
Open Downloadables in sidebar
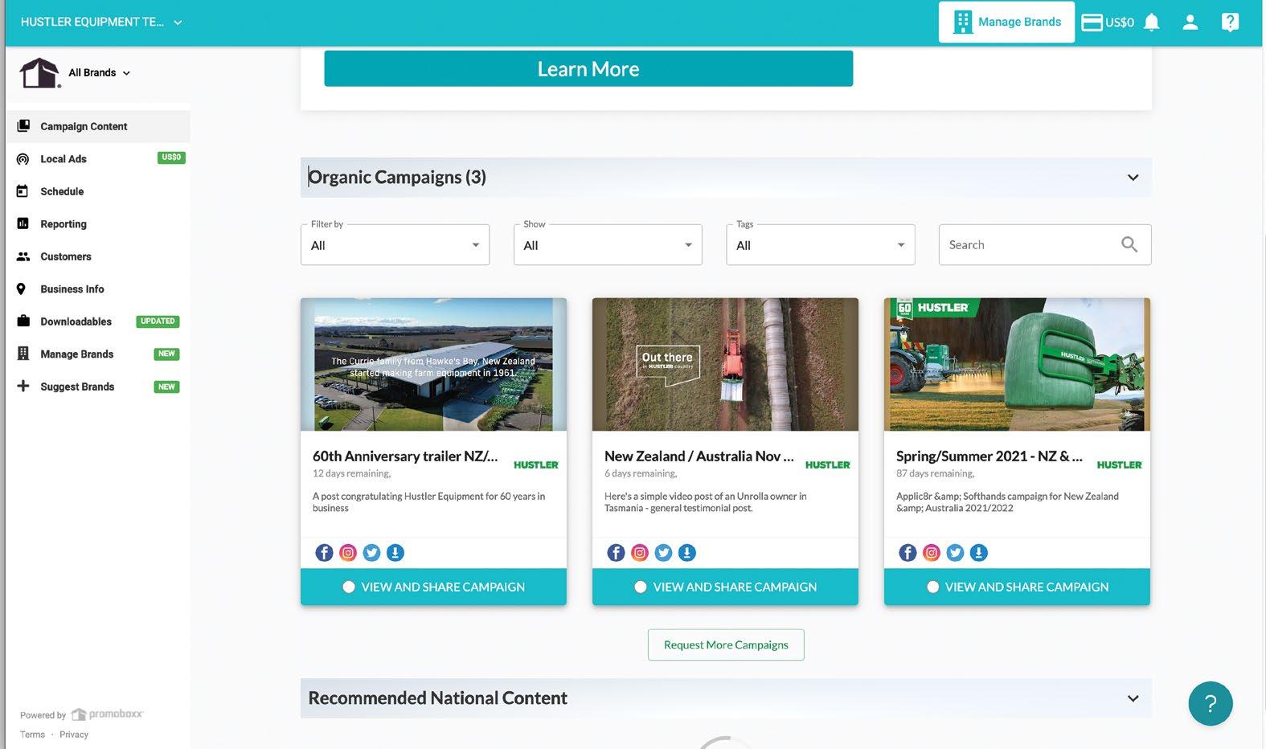coord(98,321)
